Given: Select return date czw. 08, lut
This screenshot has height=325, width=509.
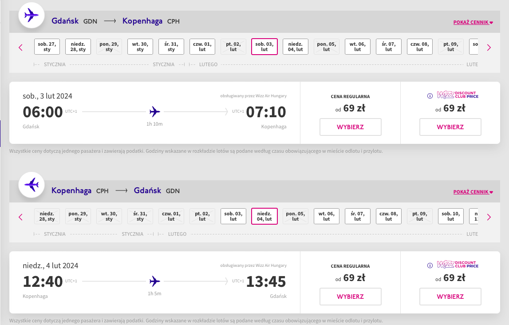Looking at the screenshot, I should [x=389, y=216].
